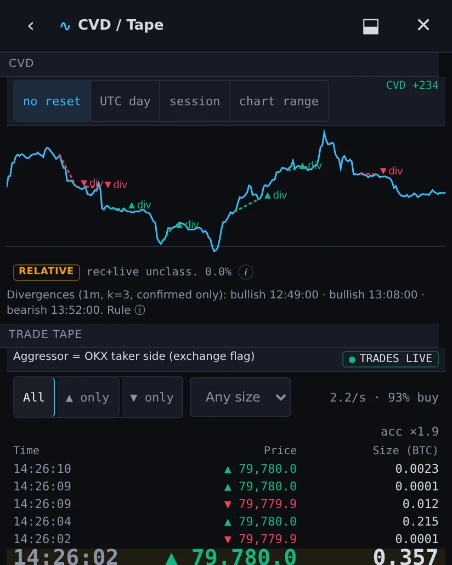Viewport: 452px width, 565px height.
Task: Select the 'no reset' CVD mode
Action: point(52,101)
